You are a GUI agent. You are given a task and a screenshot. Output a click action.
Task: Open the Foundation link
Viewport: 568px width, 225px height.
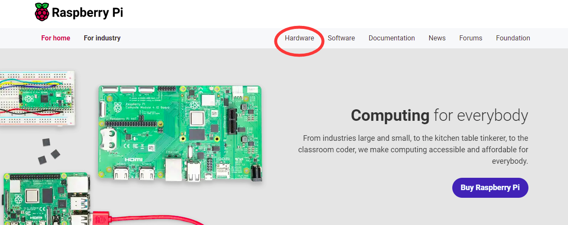tap(513, 38)
